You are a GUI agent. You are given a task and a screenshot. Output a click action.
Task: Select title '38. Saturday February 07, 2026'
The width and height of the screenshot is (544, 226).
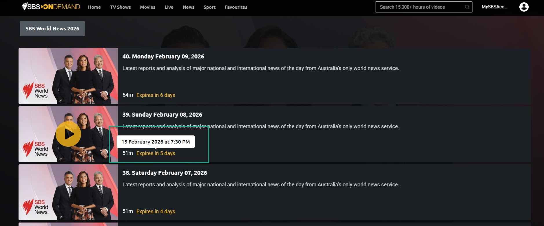(x=165, y=173)
